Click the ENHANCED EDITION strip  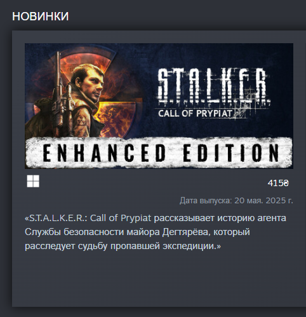click(x=159, y=152)
